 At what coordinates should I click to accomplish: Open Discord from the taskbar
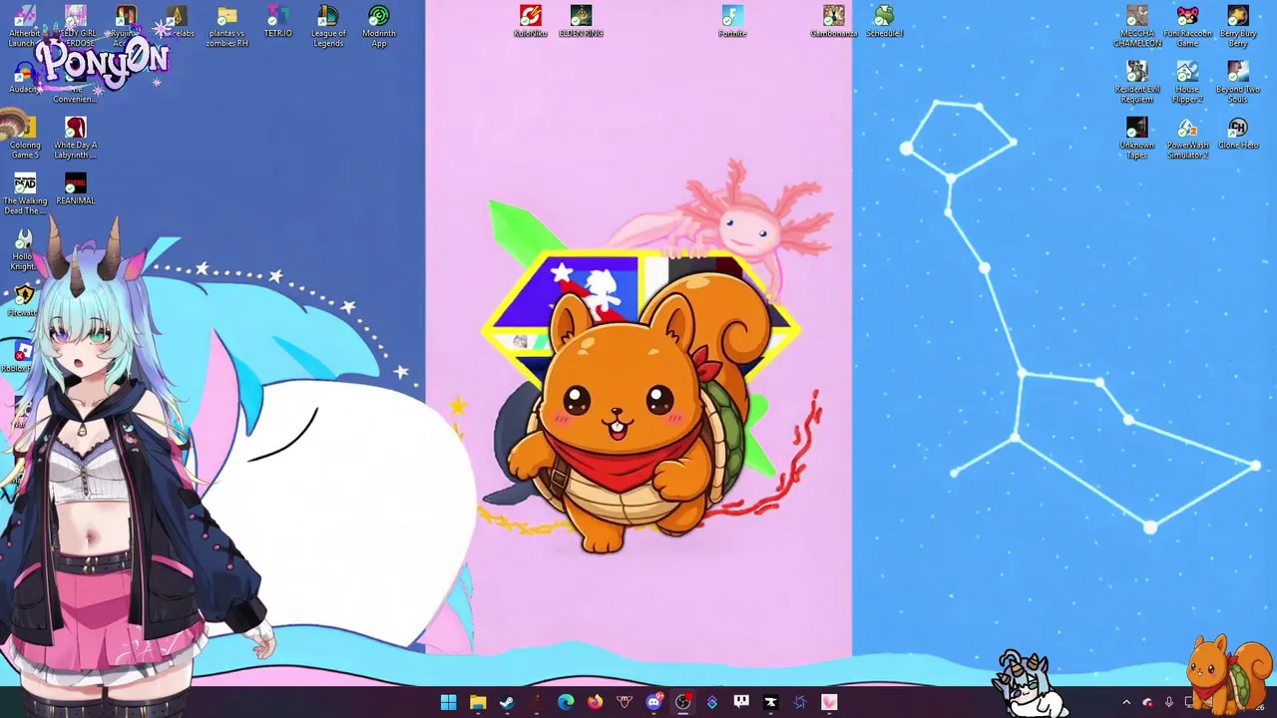point(653,703)
